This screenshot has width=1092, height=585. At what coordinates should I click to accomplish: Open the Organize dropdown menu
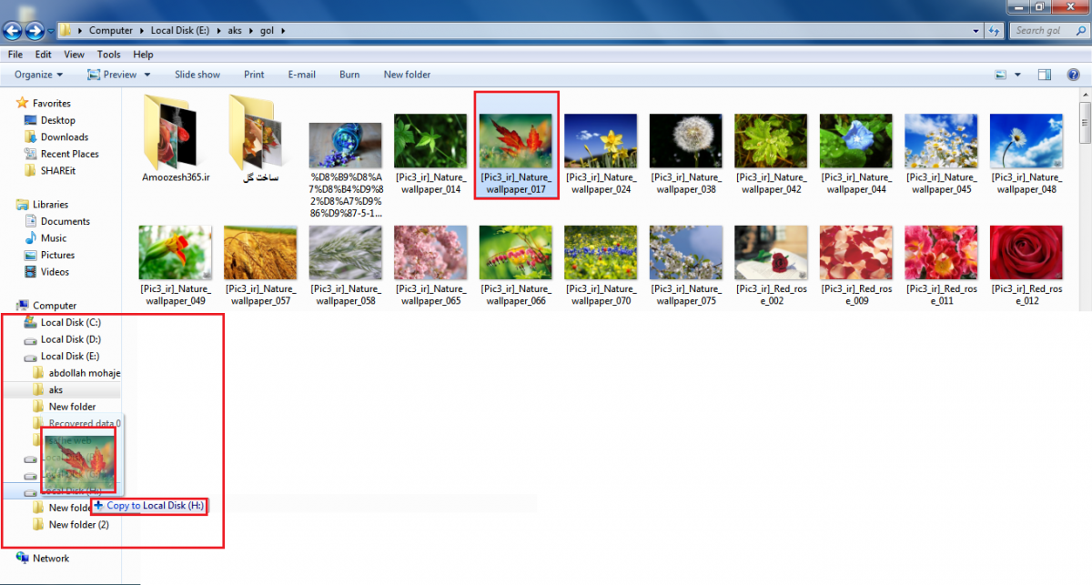(38, 75)
